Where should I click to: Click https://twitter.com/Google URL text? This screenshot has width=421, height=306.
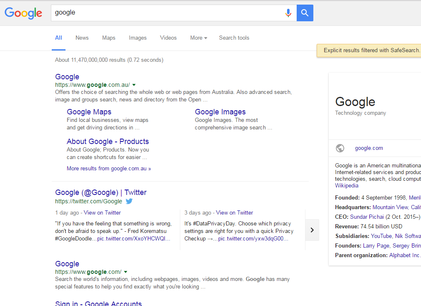[88, 201]
